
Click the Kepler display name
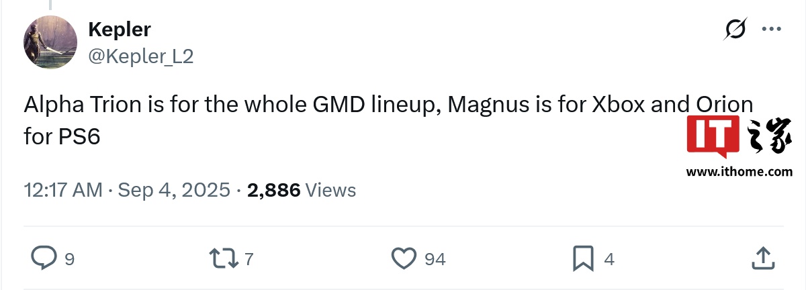click(x=120, y=30)
